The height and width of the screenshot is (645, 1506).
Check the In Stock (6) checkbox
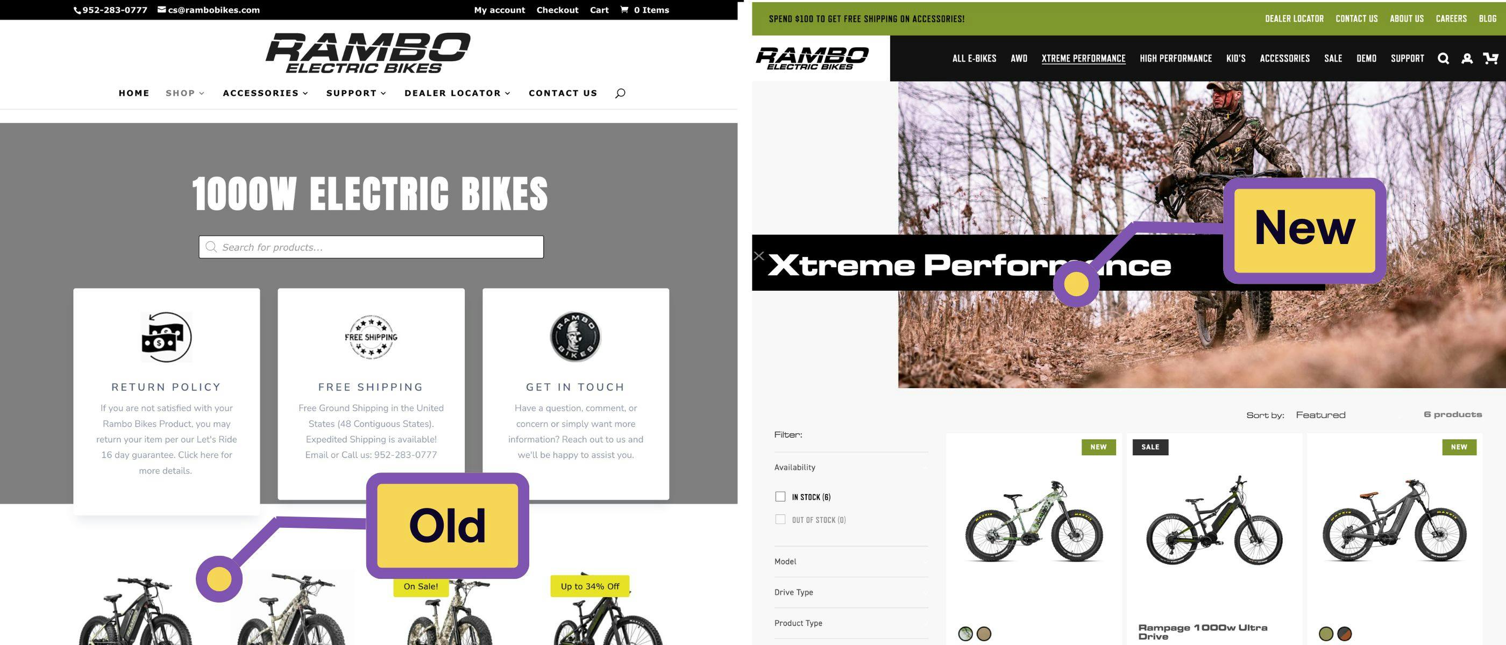[780, 497]
